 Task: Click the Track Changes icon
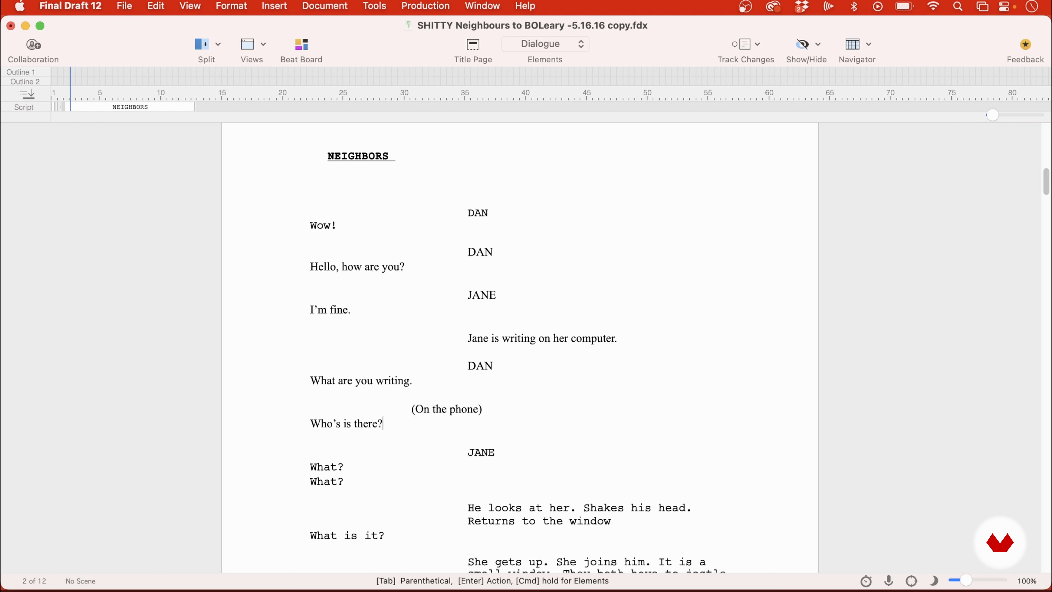[741, 44]
